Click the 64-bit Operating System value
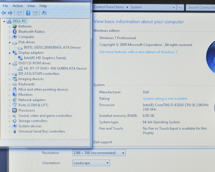 (x=161, y=122)
